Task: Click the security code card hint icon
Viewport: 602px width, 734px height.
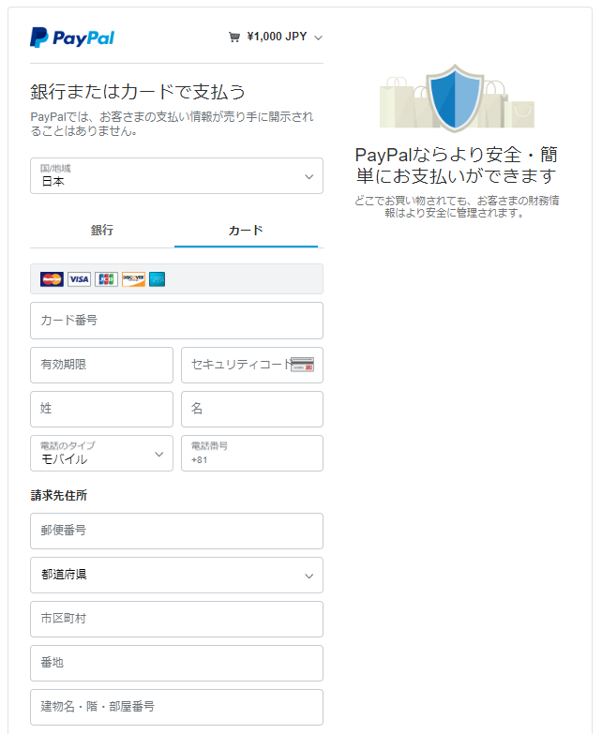Action: pyautogui.click(x=302, y=365)
